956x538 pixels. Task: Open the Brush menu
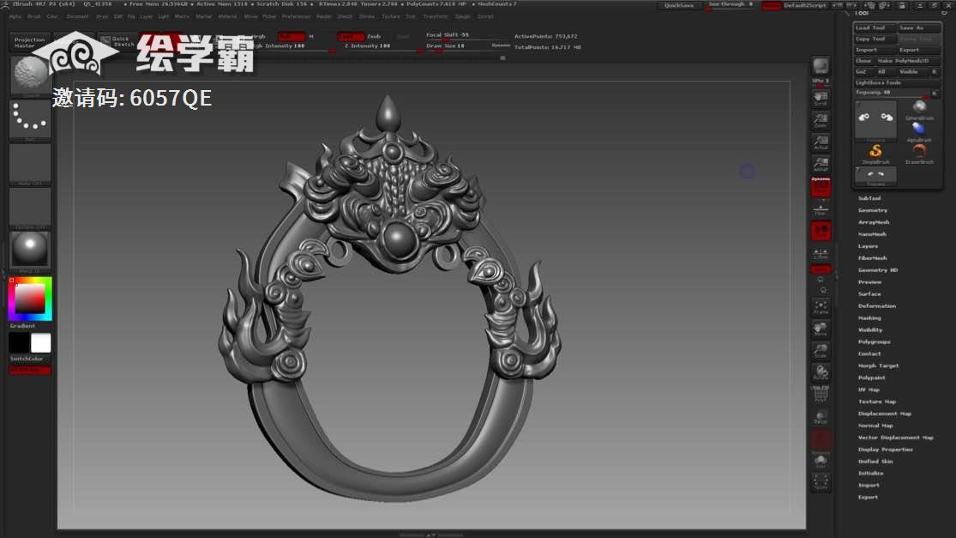click(x=34, y=16)
